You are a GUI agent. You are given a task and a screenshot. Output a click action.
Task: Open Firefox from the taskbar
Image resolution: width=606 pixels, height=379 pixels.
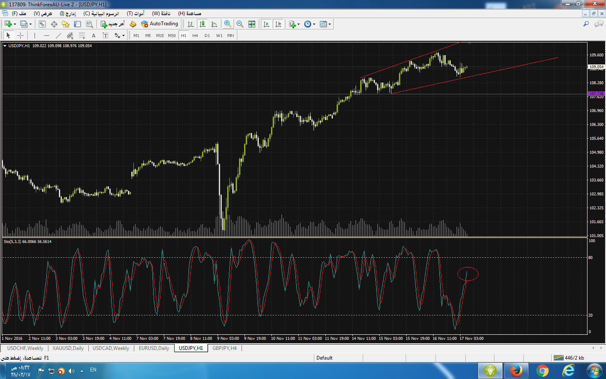click(516, 371)
